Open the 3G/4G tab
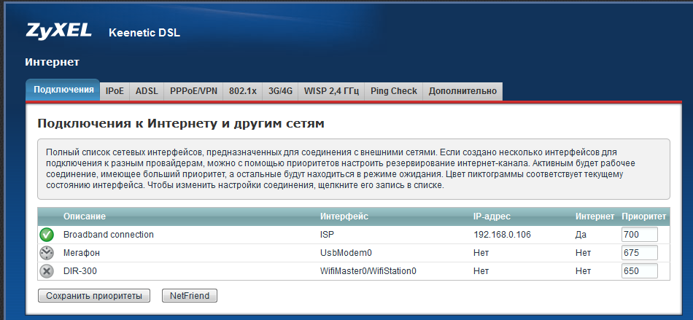 pyautogui.click(x=280, y=91)
